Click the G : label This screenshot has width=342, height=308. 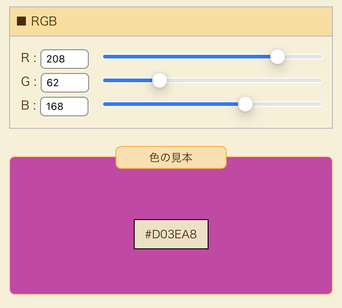[x=29, y=82]
